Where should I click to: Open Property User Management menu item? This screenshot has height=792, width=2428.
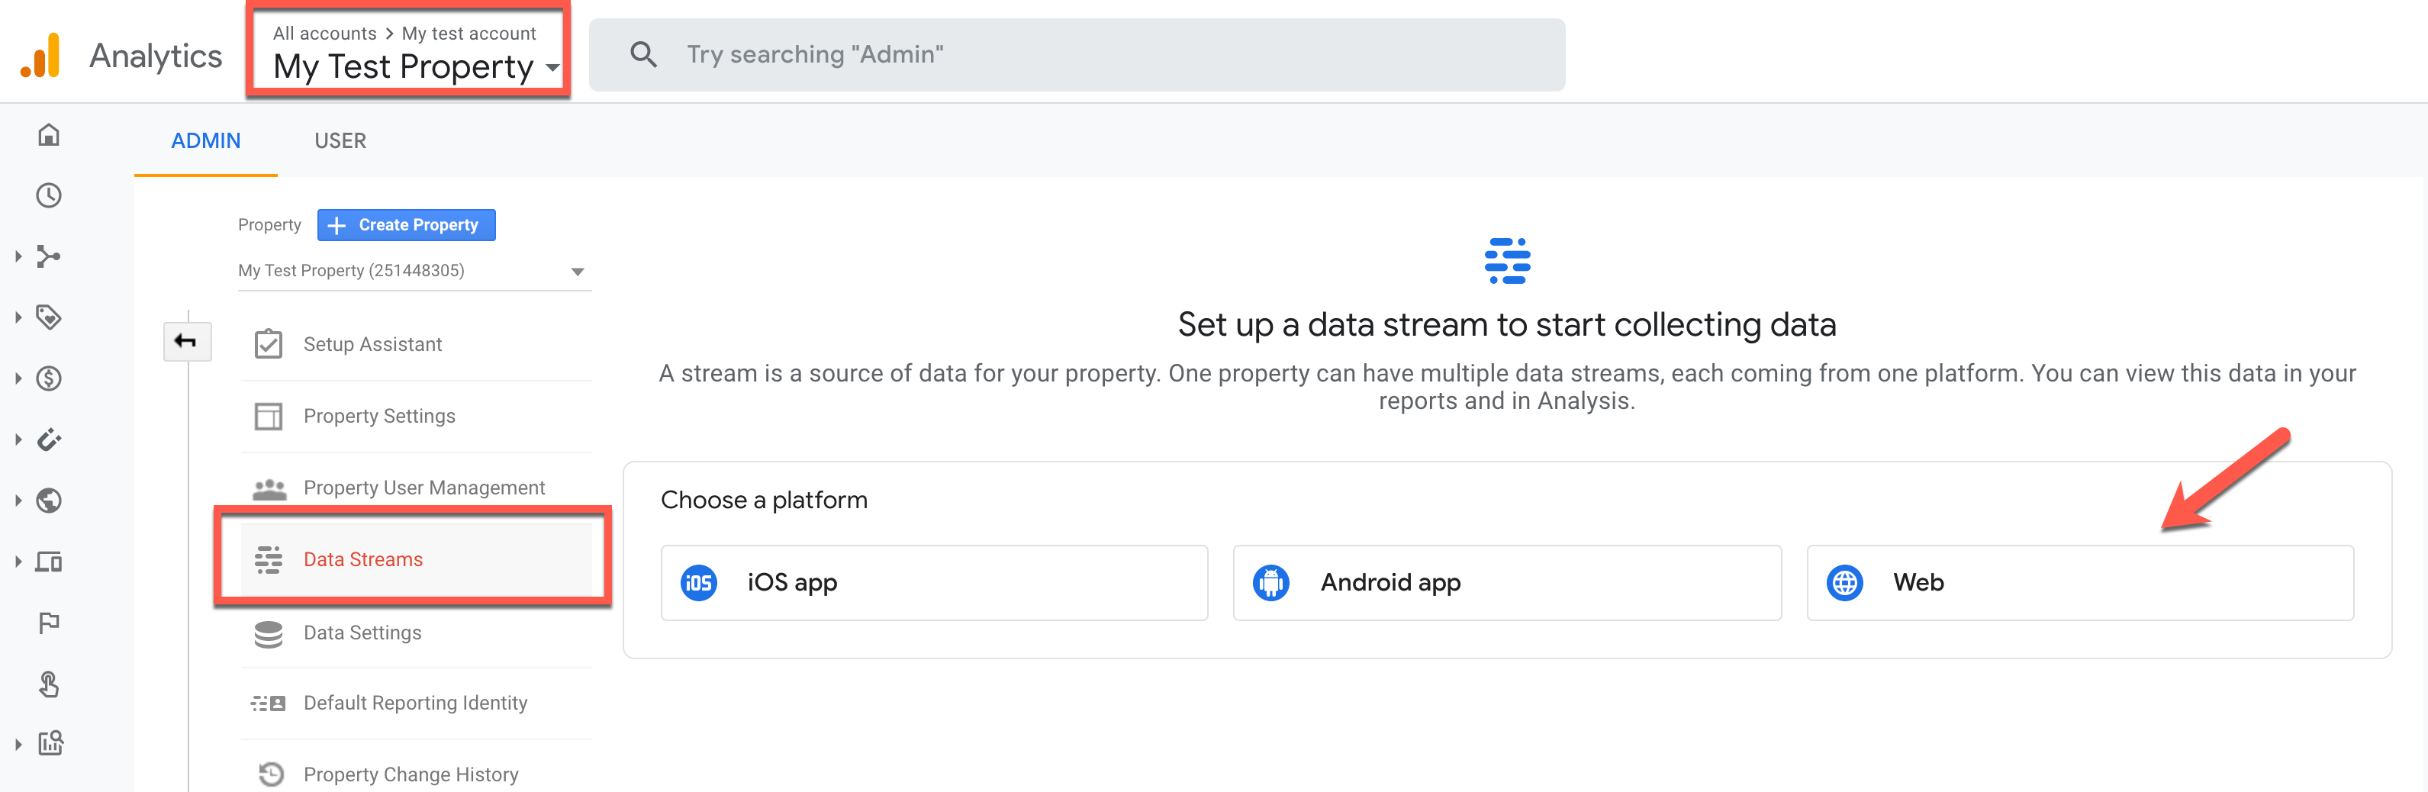pyautogui.click(x=416, y=488)
